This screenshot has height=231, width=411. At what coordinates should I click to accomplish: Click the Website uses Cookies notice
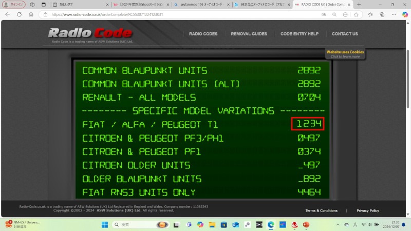click(x=345, y=54)
